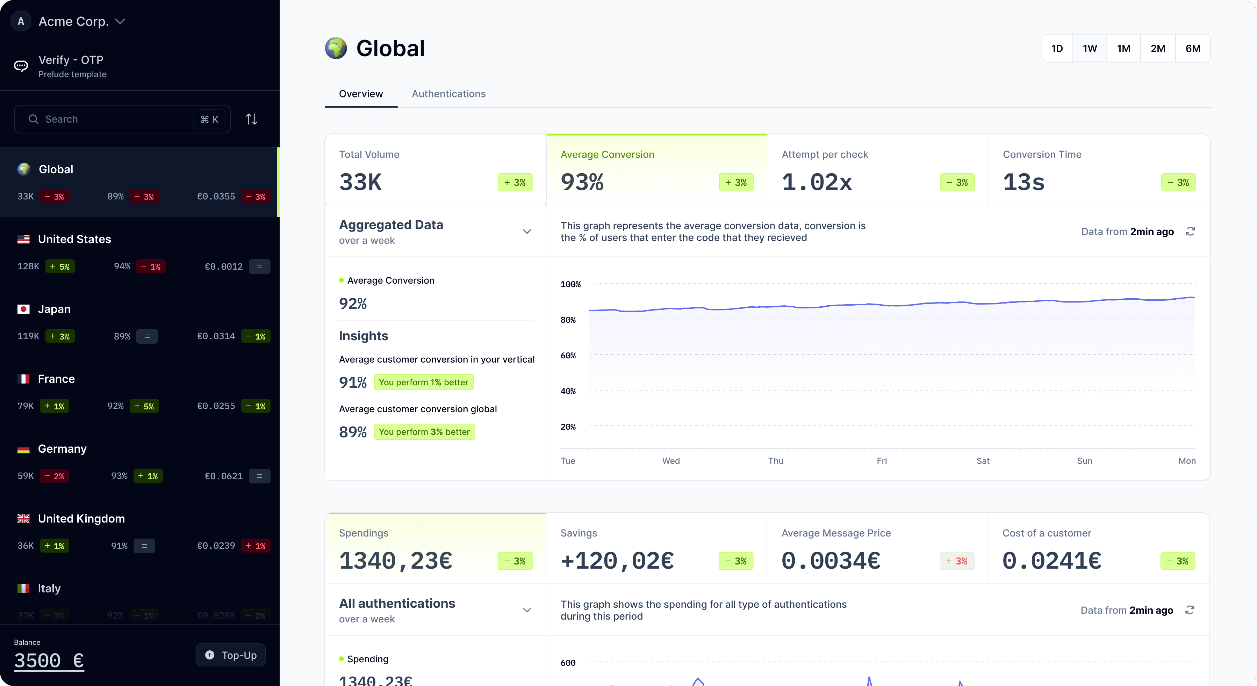Select the Conversion Time metric card
The height and width of the screenshot is (686, 1257).
[x=1099, y=170]
